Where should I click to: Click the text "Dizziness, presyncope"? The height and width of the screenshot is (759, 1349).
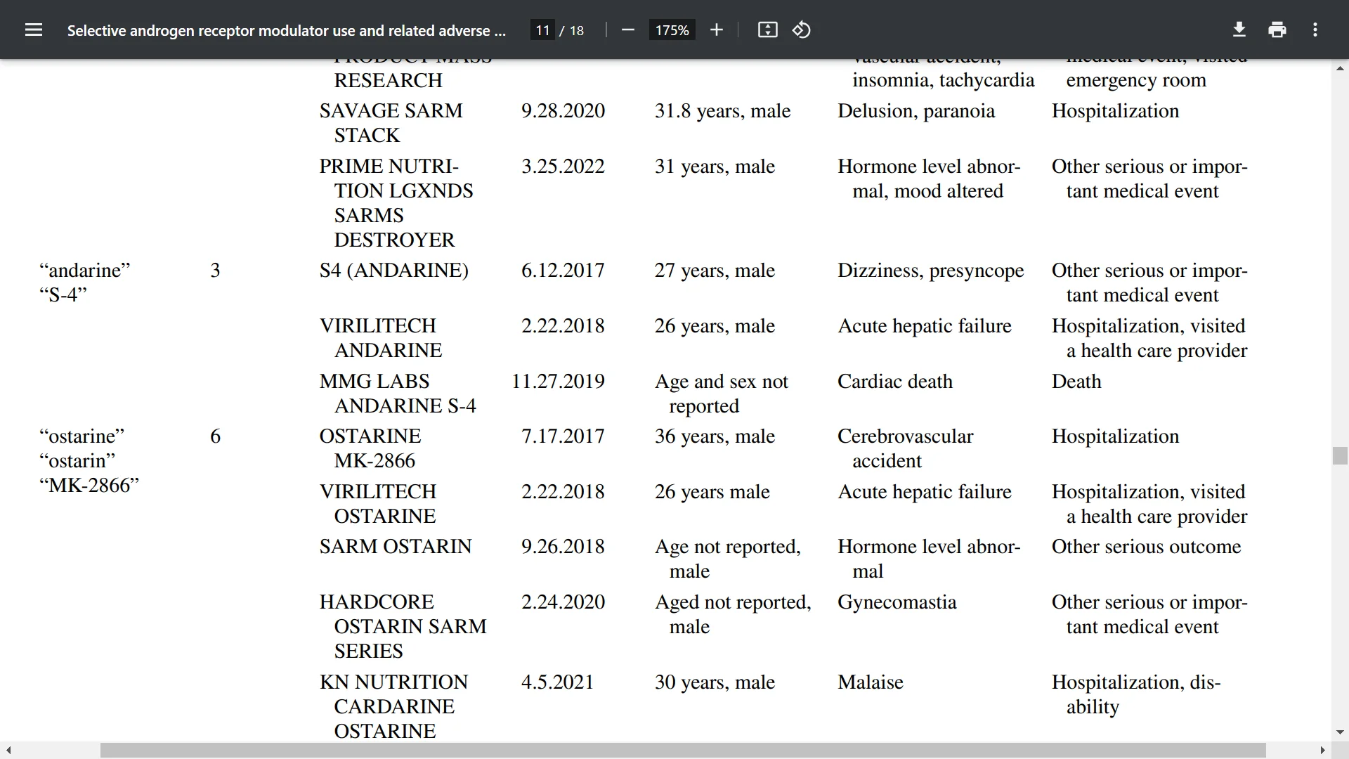pos(931,271)
